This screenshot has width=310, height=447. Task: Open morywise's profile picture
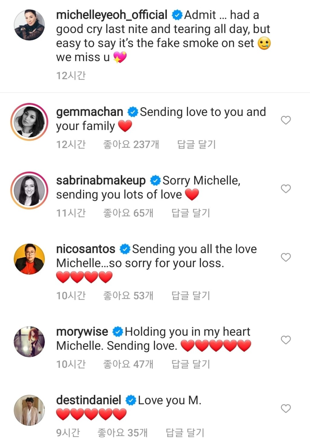[29, 341]
